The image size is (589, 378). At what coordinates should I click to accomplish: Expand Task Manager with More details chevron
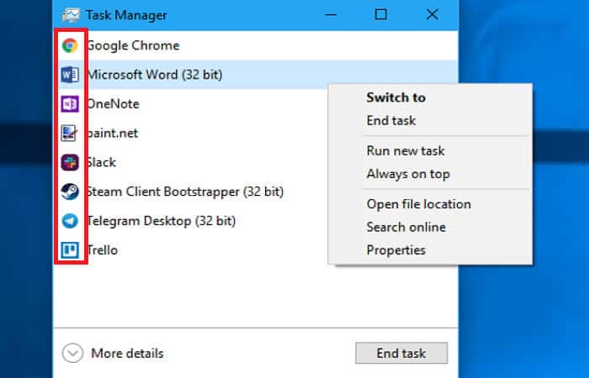pyautogui.click(x=72, y=354)
